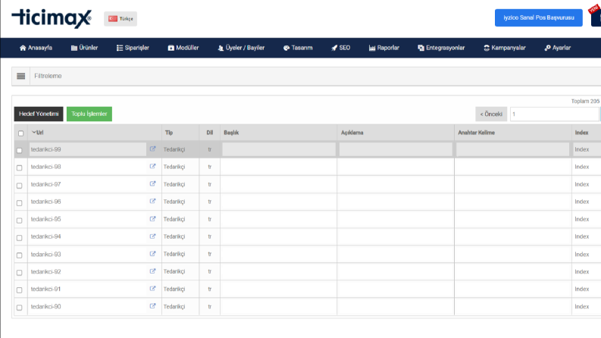Click iyzico Sanal Pos Başvurusu button
Viewport: 601px width, 338px height.
pos(539,17)
